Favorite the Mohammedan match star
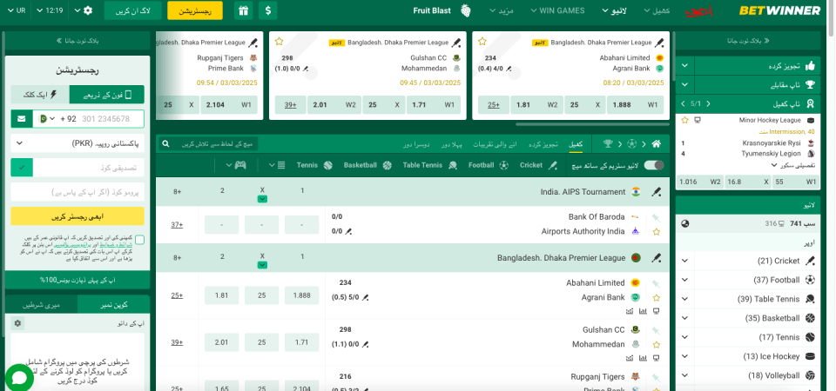Image resolution: width=836 pixels, height=391 pixels. (x=657, y=345)
